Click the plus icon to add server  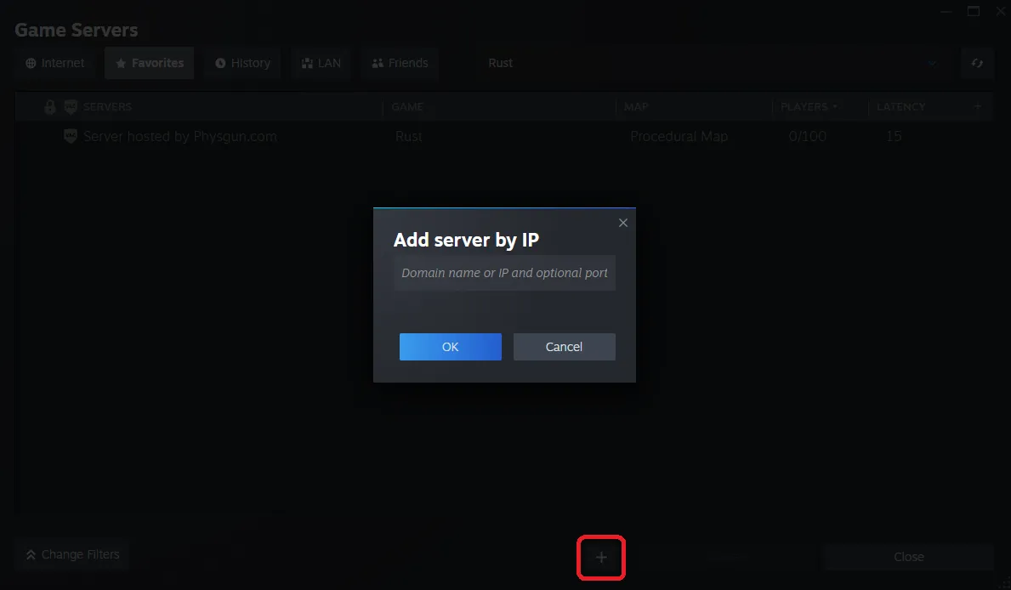[601, 558]
